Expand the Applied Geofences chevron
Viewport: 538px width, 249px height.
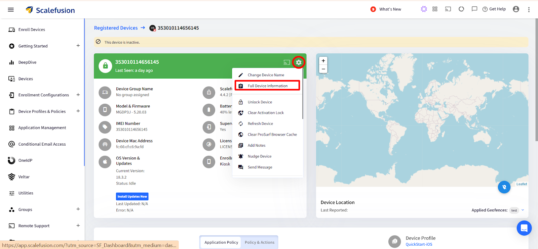pos(523,210)
